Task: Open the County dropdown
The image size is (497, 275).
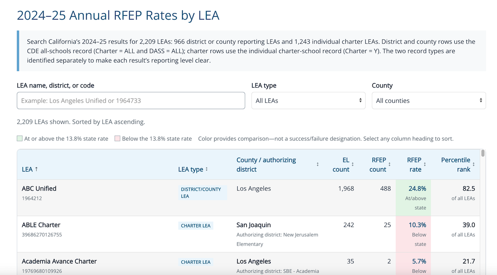Action: point(429,101)
